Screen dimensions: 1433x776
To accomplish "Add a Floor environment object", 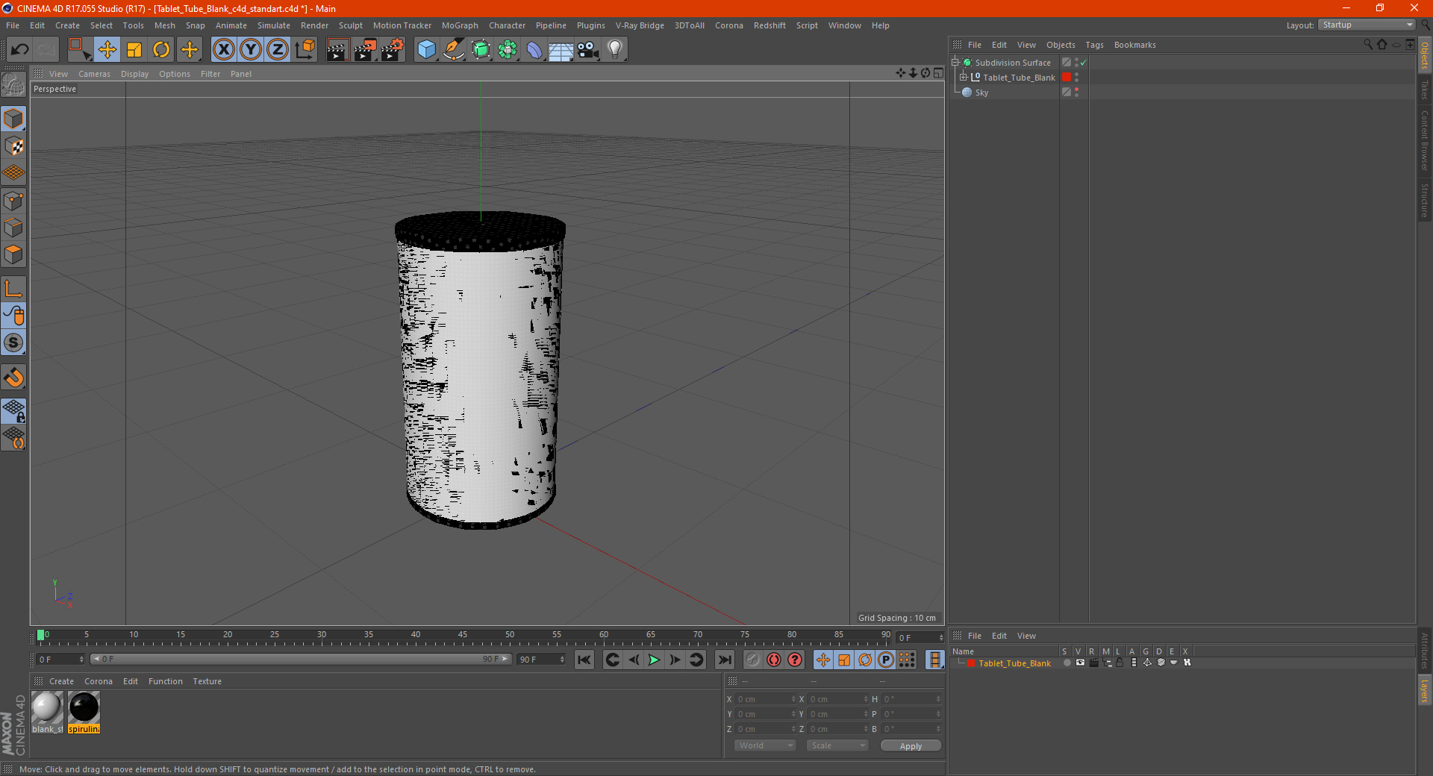I will pos(561,50).
